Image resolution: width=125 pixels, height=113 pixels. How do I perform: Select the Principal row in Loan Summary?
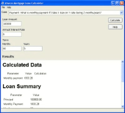[x=22, y=100]
